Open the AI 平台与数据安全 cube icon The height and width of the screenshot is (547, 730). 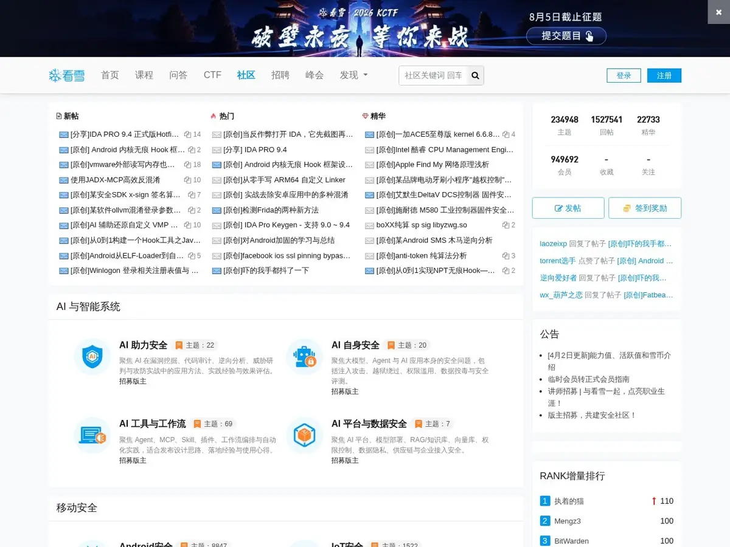point(304,435)
